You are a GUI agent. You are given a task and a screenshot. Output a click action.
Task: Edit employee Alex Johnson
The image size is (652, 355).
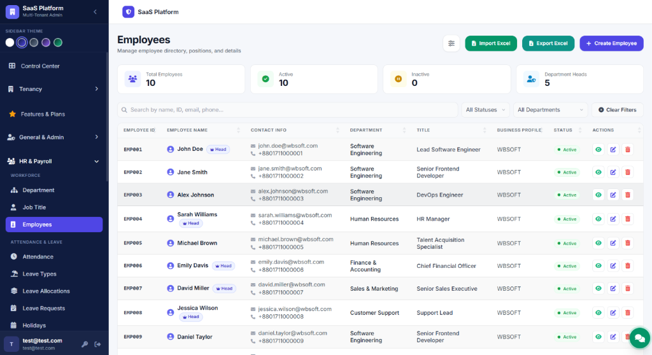pyautogui.click(x=613, y=195)
